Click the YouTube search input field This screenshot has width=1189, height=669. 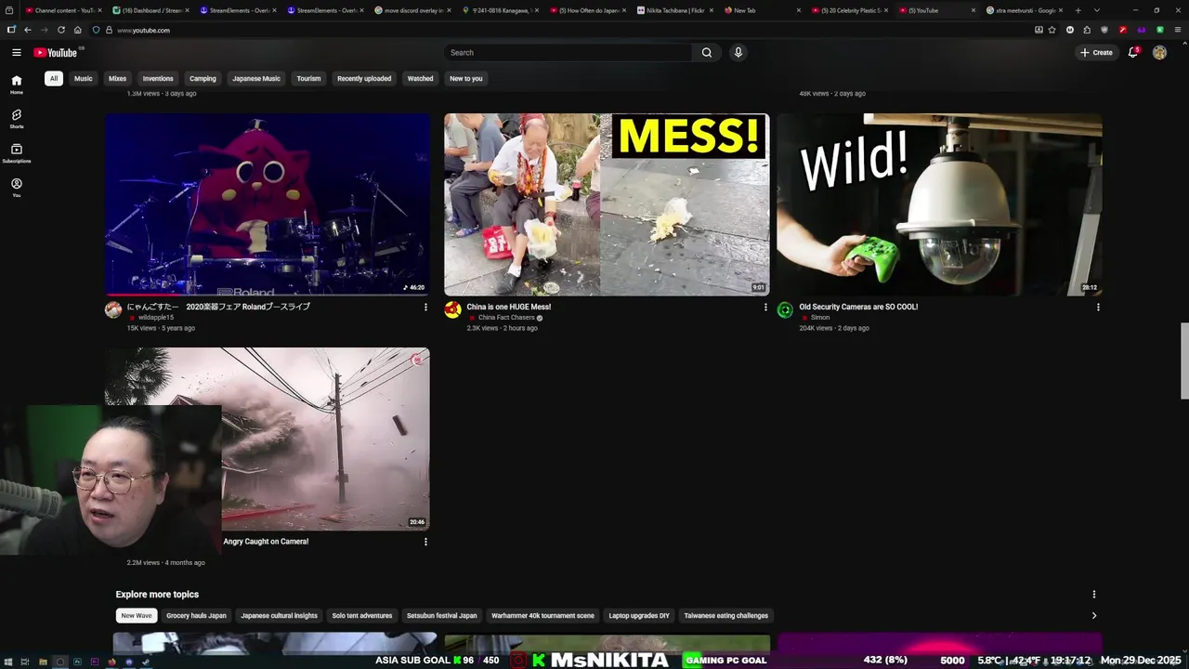pos(568,53)
